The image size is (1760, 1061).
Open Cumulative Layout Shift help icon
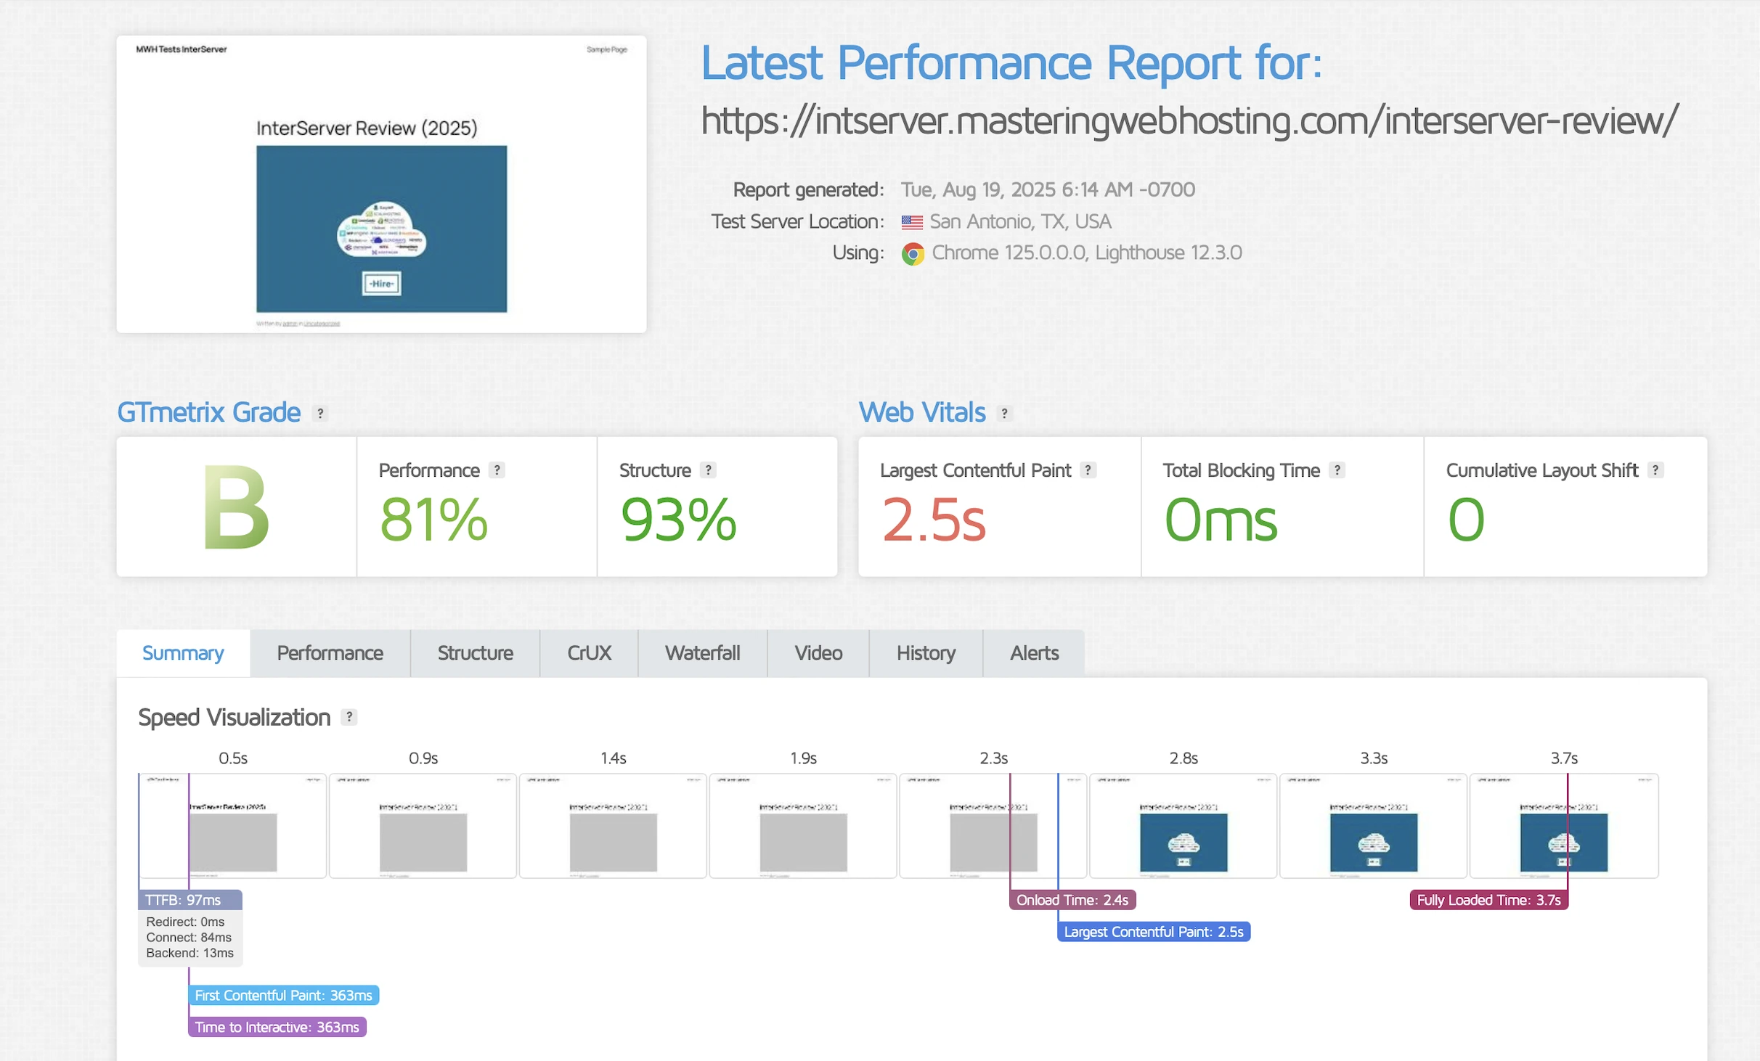[1655, 470]
